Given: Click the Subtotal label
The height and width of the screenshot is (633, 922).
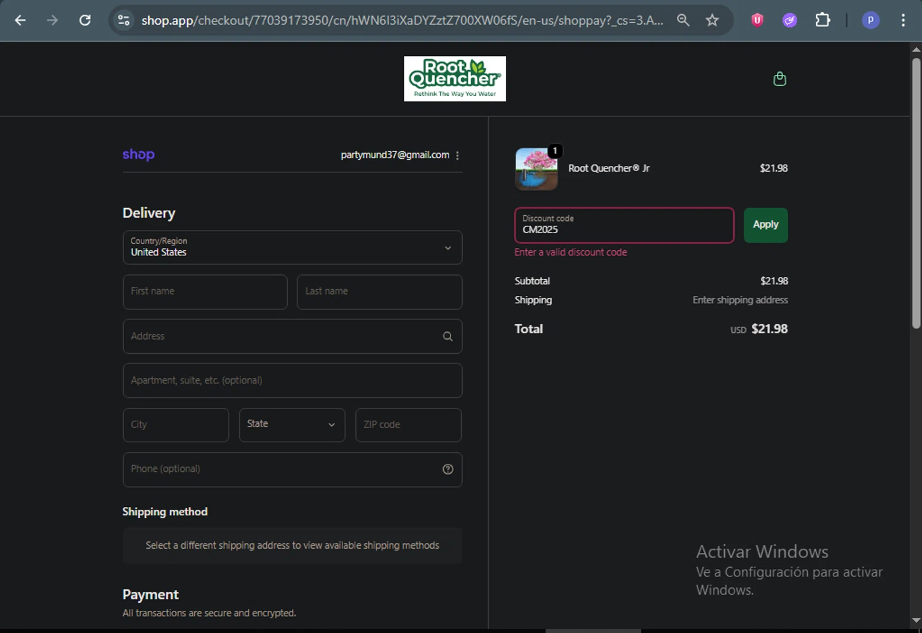Looking at the screenshot, I should point(532,281).
